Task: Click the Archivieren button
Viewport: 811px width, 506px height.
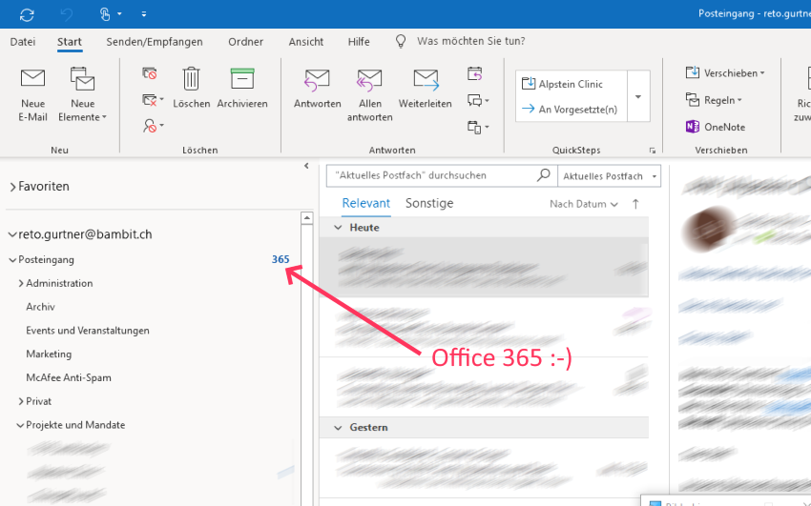Action: point(242,89)
